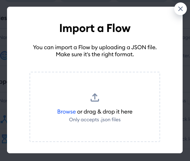This screenshot has width=190, height=161.
Task: Click the partially hidden 'age' column header
Action: (186, 38)
